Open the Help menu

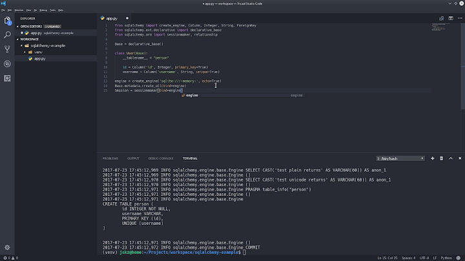pos(61,10)
